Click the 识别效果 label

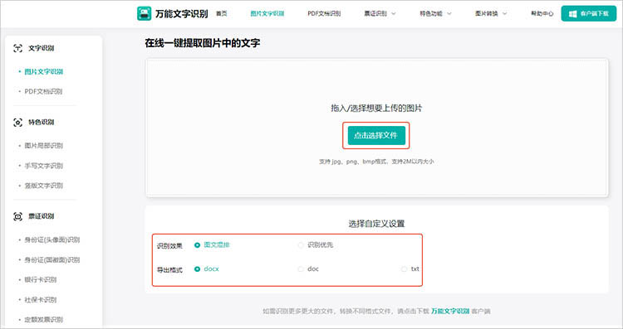click(169, 246)
